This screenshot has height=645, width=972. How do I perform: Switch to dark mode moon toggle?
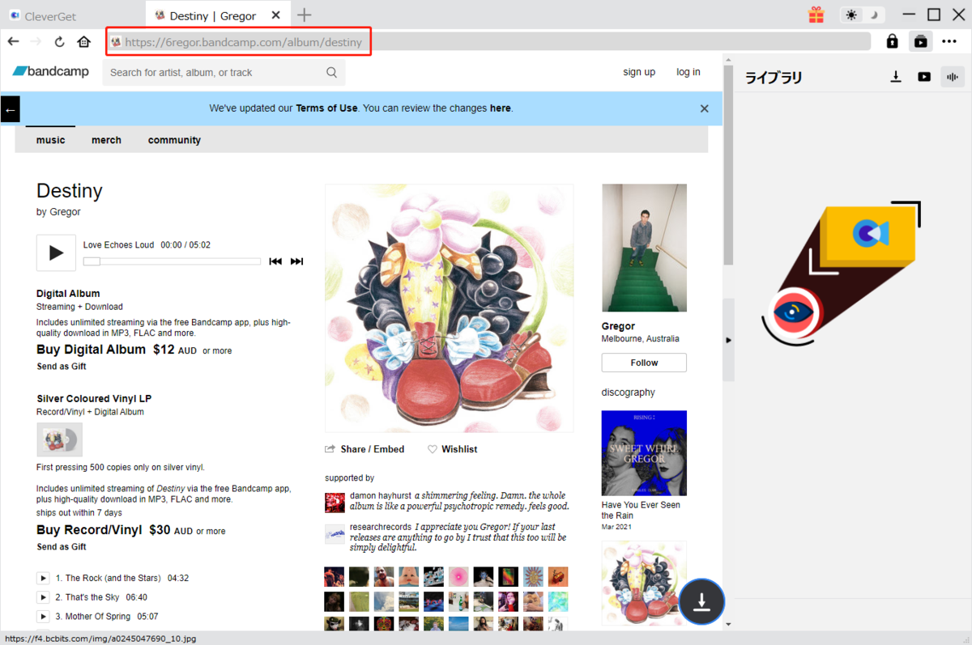(x=874, y=15)
